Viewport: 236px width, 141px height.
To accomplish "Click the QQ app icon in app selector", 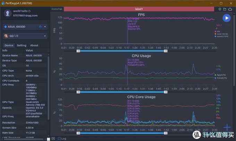I will (6, 36).
